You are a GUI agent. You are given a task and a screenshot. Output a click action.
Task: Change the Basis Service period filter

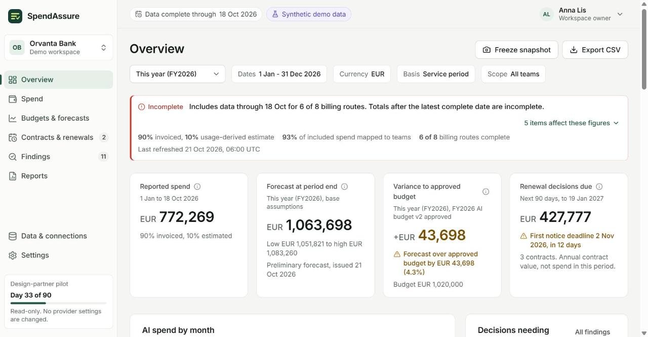[x=436, y=74]
